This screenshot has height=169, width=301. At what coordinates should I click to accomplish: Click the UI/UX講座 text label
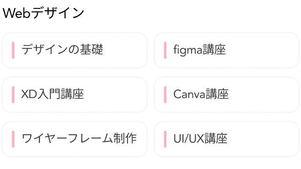(x=200, y=138)
